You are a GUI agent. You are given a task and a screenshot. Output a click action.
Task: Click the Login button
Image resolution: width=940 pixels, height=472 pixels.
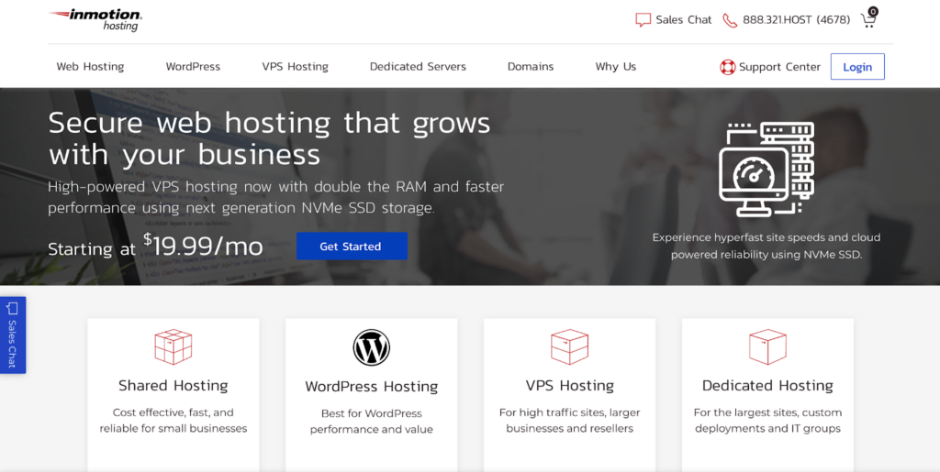pos(857,66)
